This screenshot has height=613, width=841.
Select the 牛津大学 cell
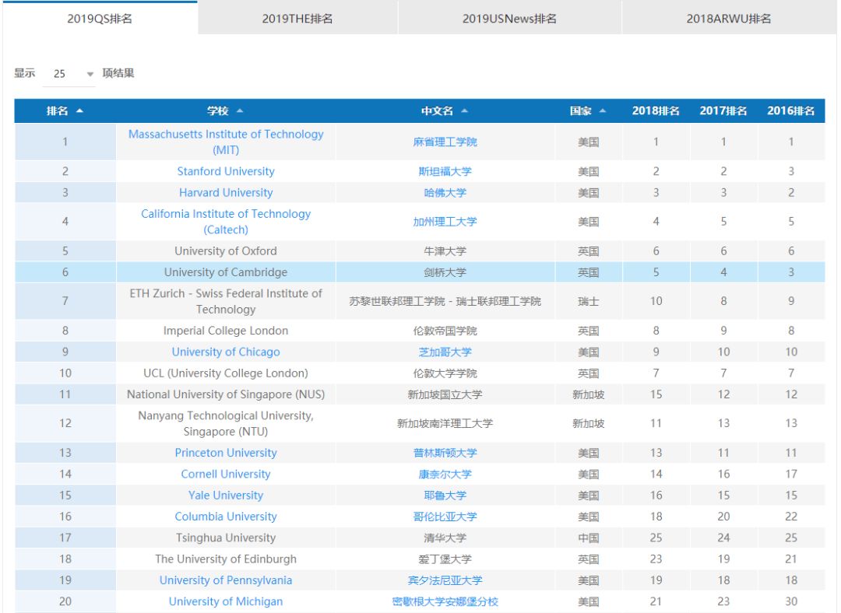[x=445, y=251]
